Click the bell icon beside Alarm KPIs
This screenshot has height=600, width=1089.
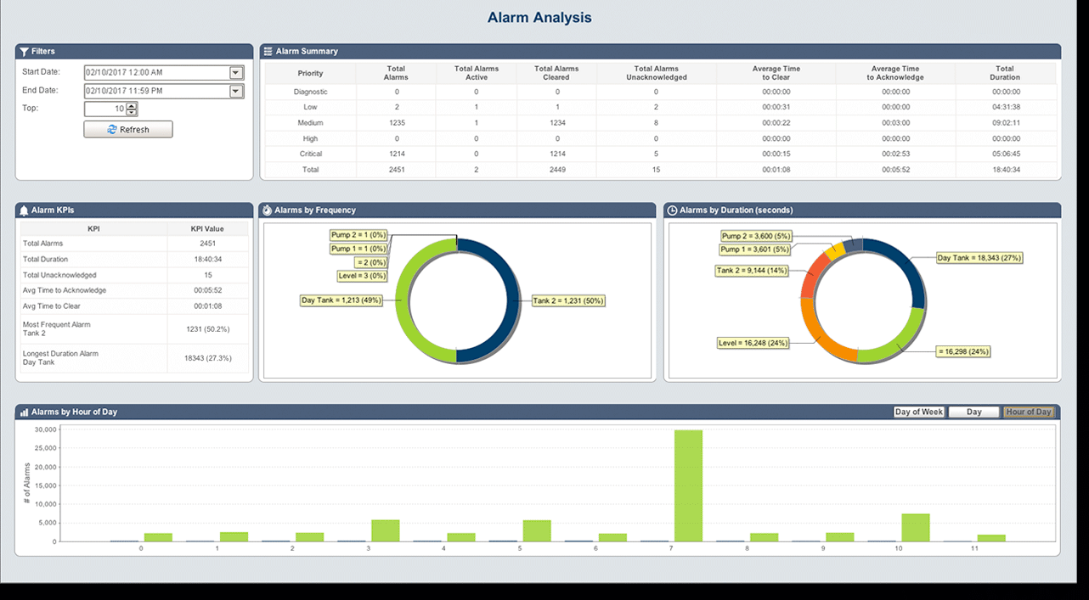(24, 210)
